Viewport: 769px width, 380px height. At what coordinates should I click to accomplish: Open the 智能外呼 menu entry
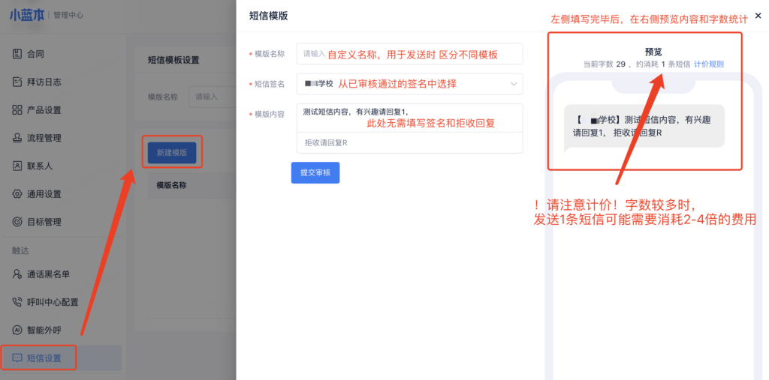coord(44,330)
